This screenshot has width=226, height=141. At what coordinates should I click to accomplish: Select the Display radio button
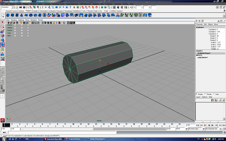[197, 94]
